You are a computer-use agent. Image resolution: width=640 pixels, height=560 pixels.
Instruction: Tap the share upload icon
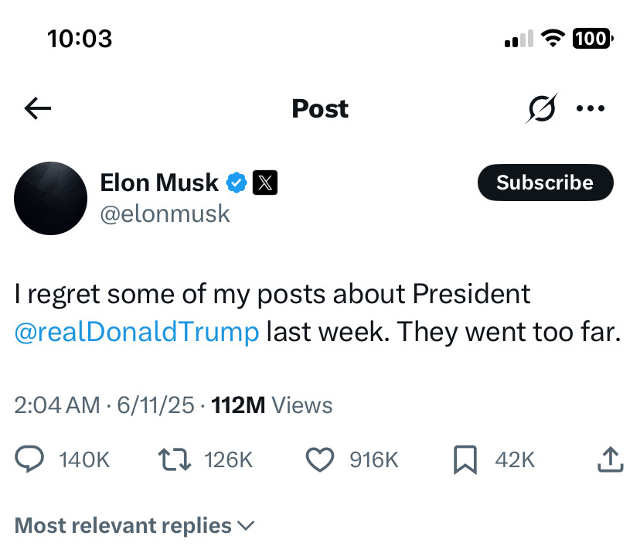611,459
